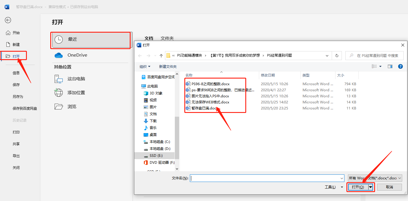Click PS经常遇到问题 in the address path
The width and height of the screenshot is (408, 201).
click(x=279, y=55)
